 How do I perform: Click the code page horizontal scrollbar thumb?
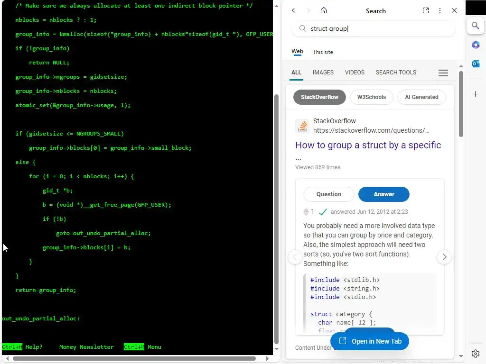(x=134, y=358)
